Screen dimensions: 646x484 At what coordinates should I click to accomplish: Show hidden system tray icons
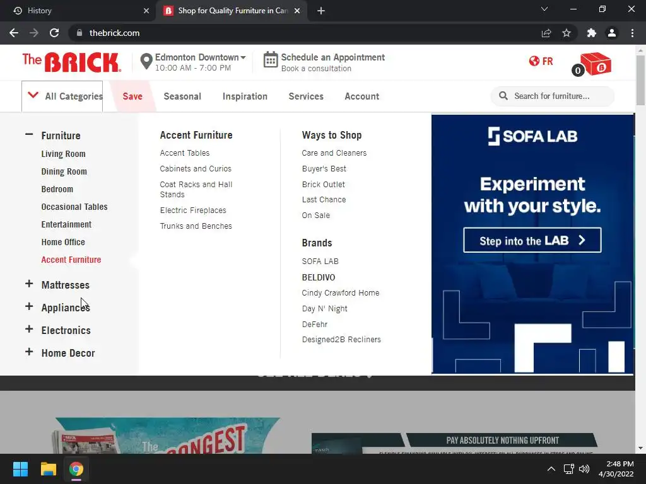(x=551, y=469)
